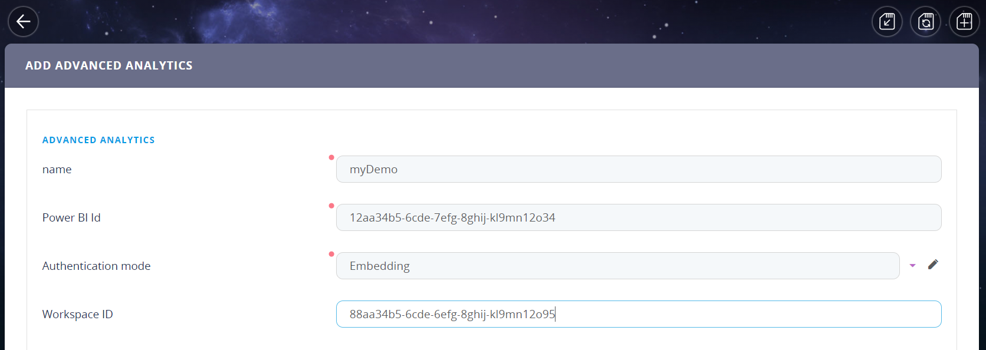This screenshot has height=350, width=986.
Task: Click the required dot beside Authentication mode field
Action: (x=331, y=254)
